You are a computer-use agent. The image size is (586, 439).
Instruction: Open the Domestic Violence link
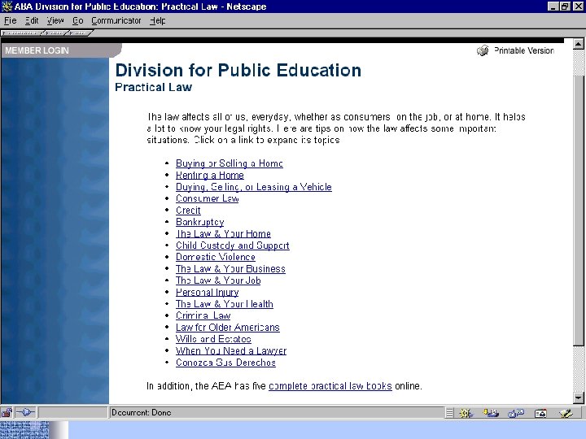click(x=216, y=257)
